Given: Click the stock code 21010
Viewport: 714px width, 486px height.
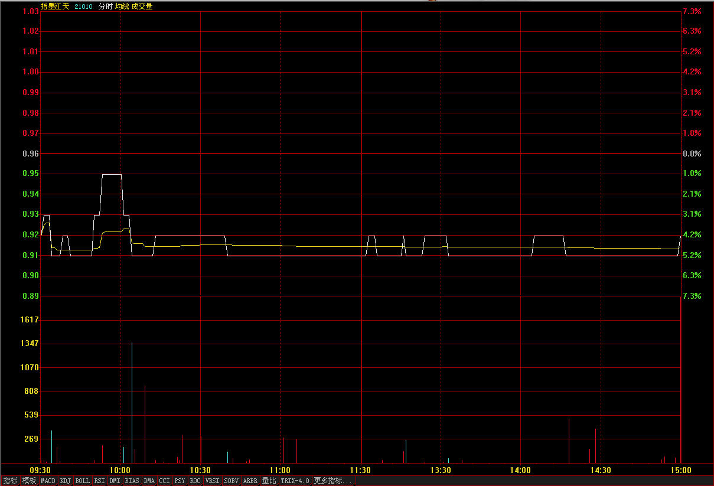Looking at the screenshot, I should (x=84, y=6).
